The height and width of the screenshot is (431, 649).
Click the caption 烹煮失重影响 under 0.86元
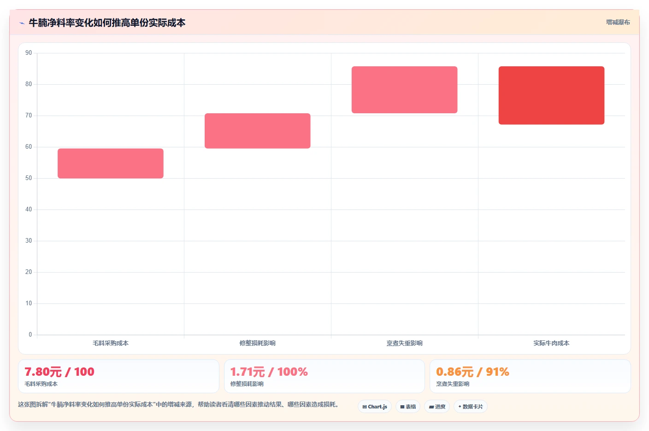click(453, 384)
